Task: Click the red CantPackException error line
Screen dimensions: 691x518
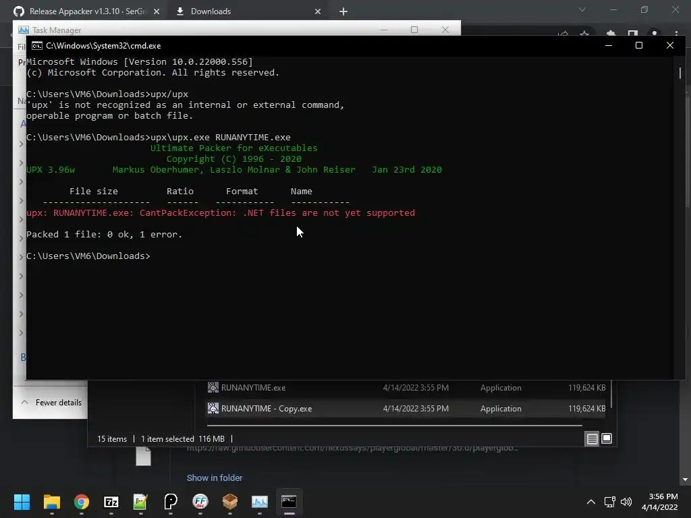Action: (221, 212)
